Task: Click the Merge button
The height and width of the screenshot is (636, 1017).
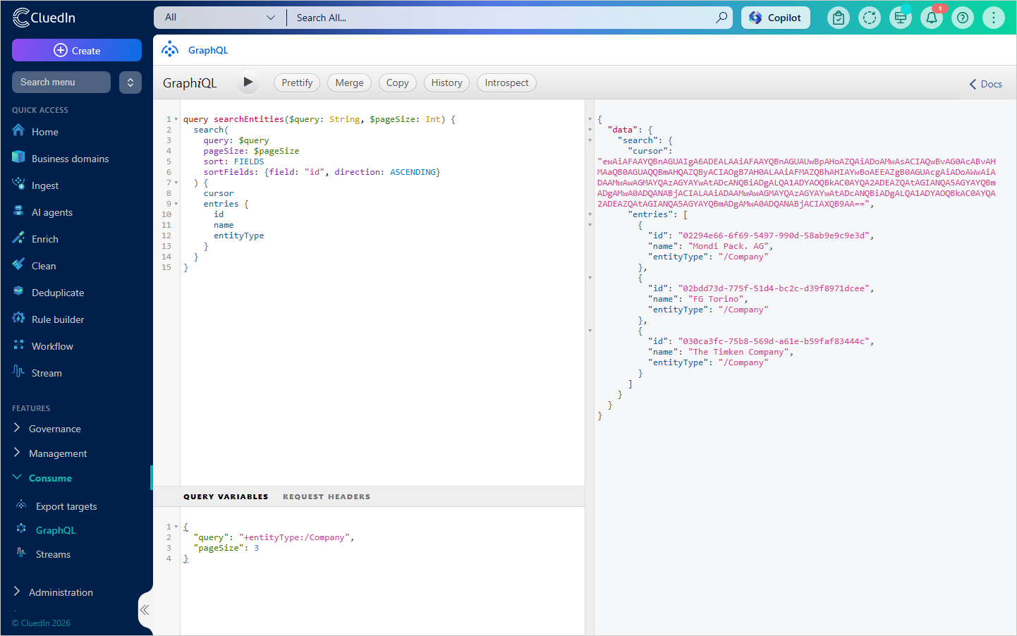Action: point(349,82)
